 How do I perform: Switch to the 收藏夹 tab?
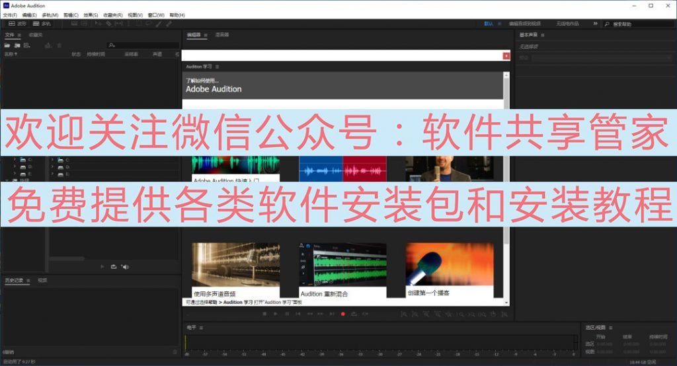(36, 35)
